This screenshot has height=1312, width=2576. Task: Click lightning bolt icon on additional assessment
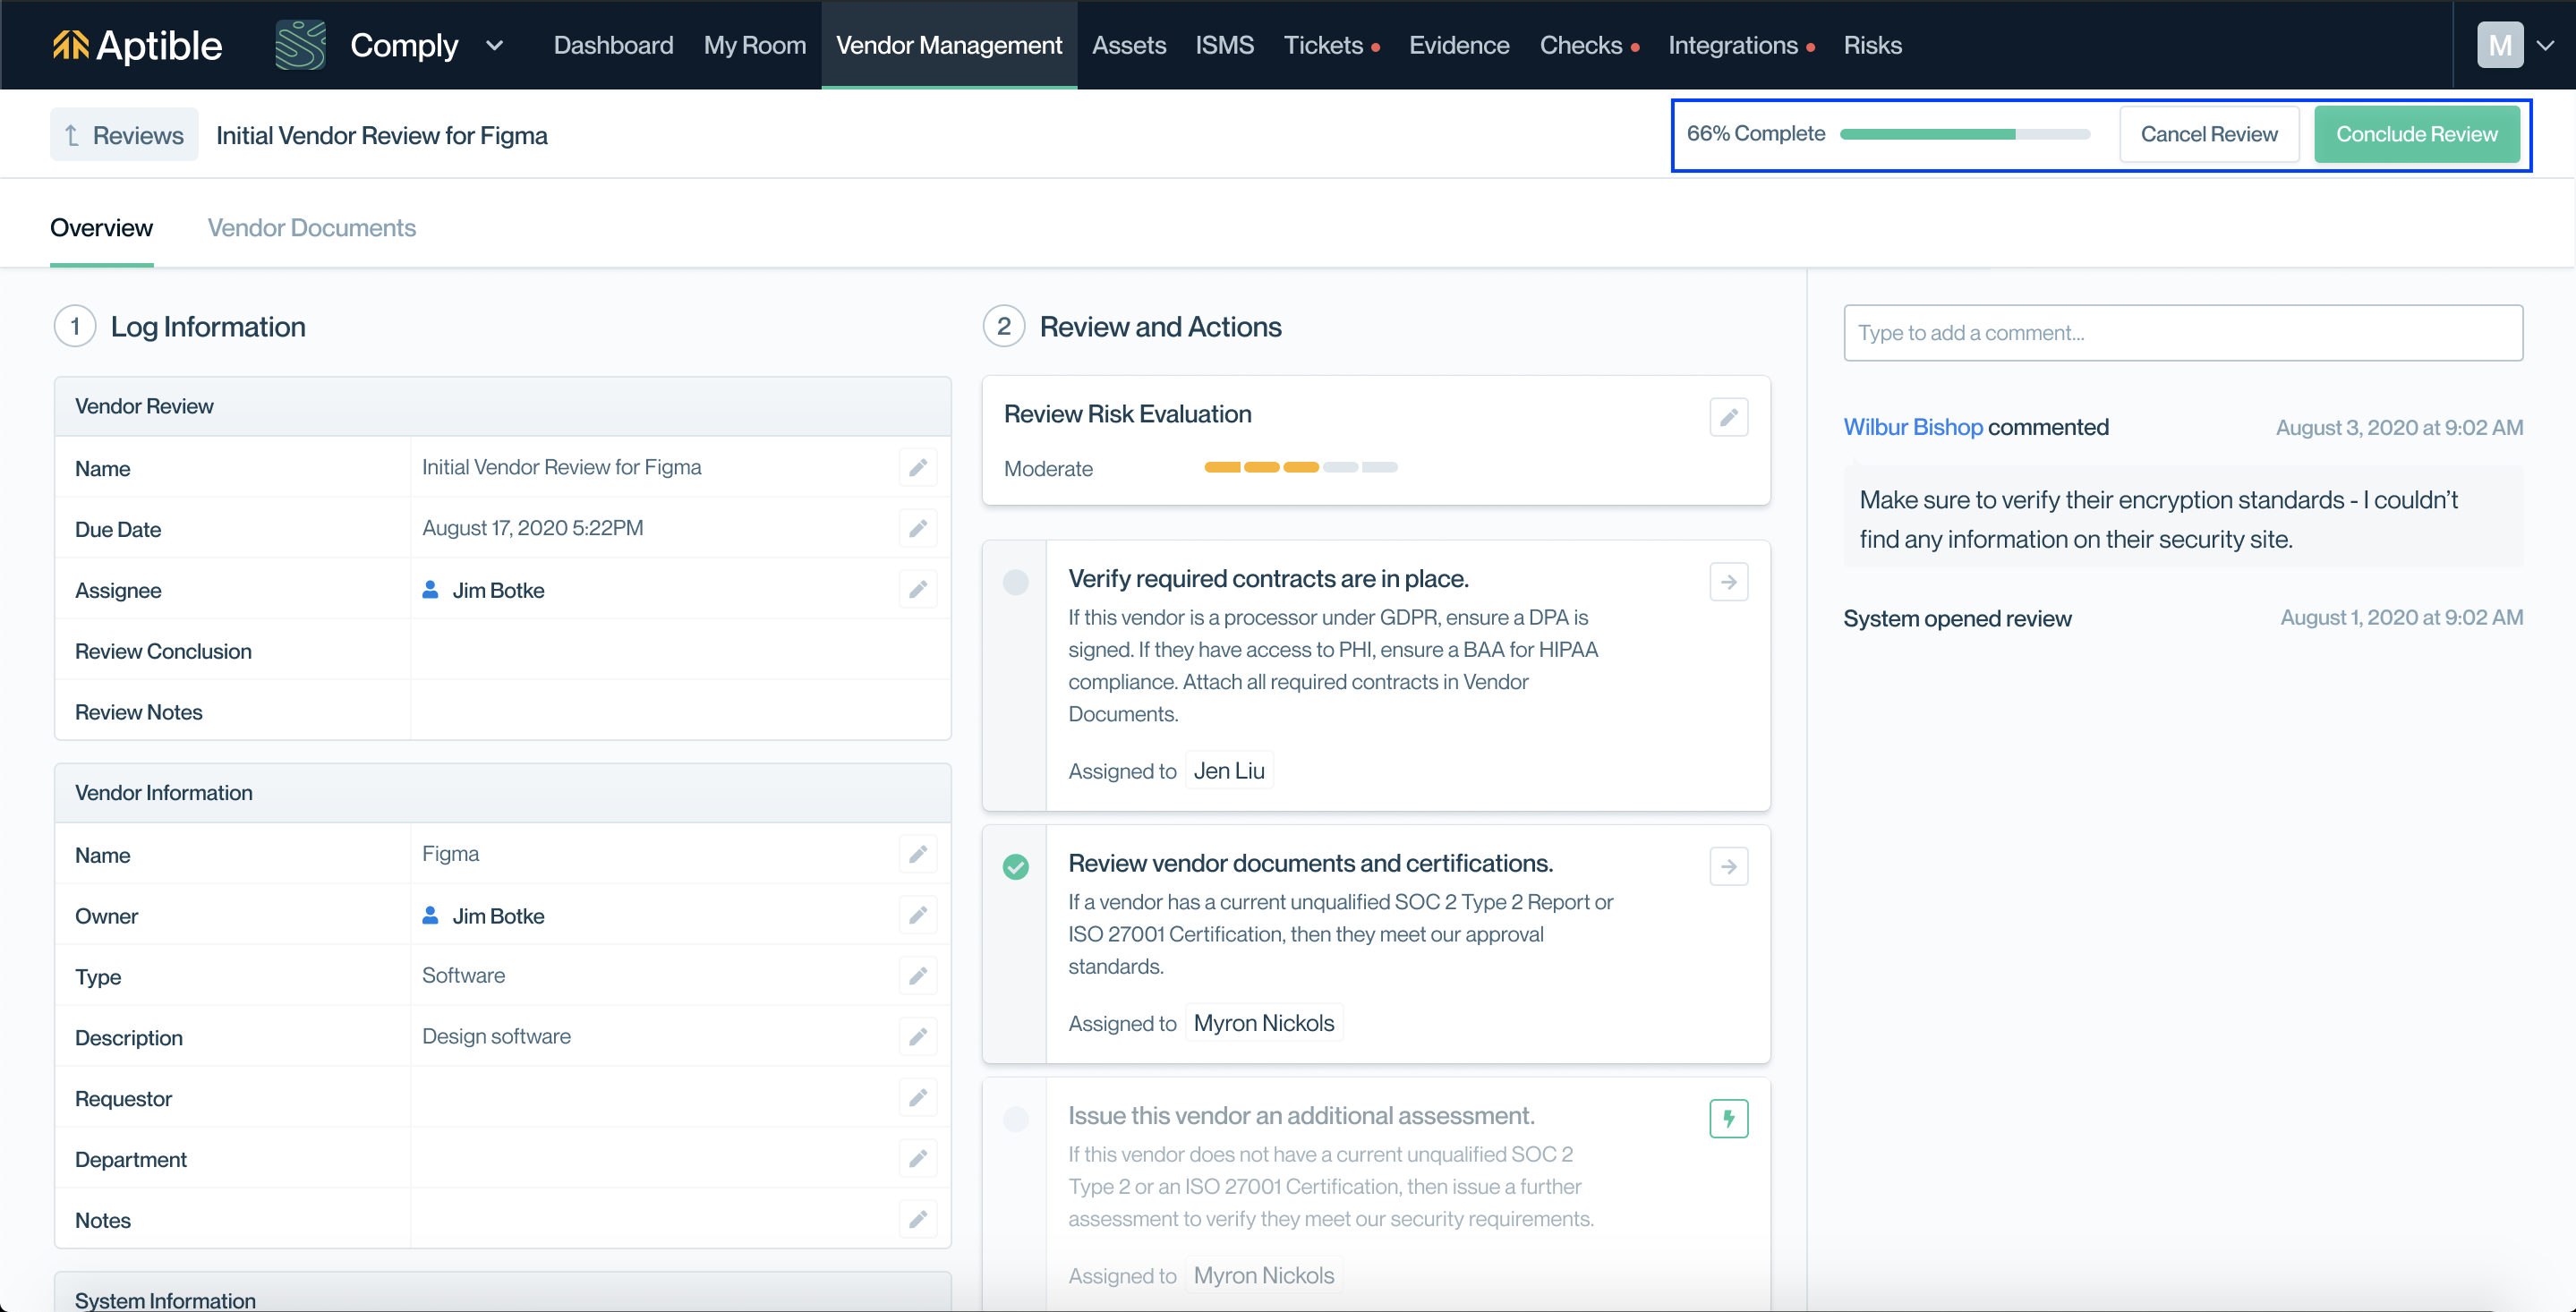1728,1118
